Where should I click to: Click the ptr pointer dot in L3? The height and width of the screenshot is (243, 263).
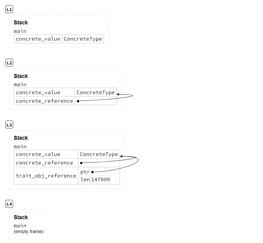(92, 172)
